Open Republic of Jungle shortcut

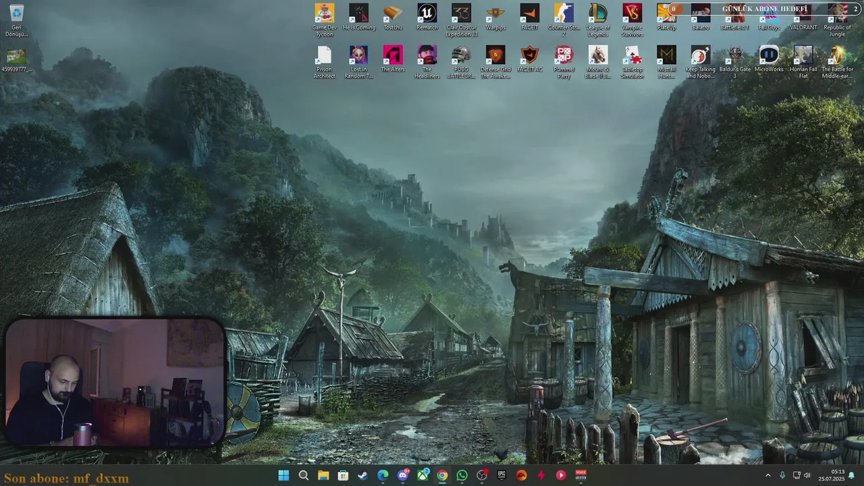[838, 20]
